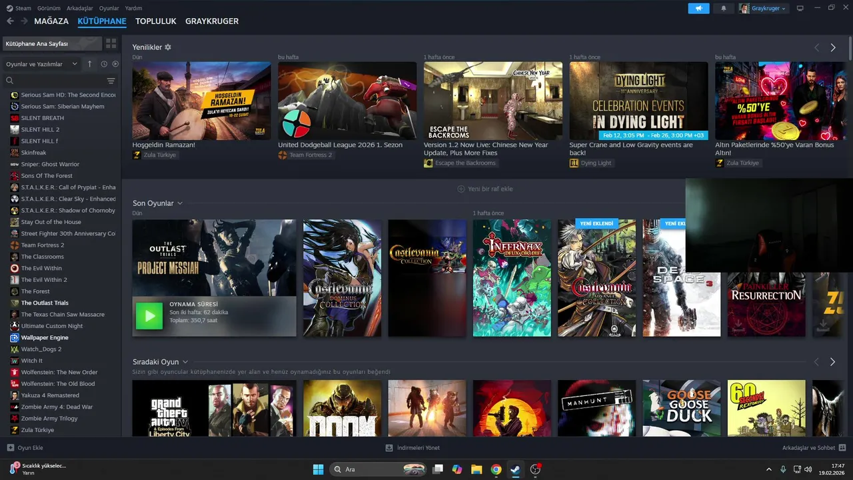Open Google Chrome on taskbar
The image size is (853, 480).
click(496, 469)
